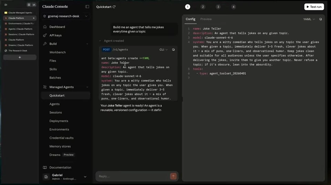Switch to the Config tab
331x185 pixels.
(190, 19)
